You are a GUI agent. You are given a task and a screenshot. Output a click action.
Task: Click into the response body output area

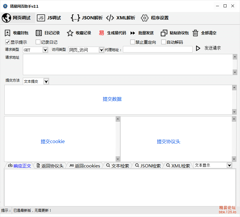pyautogui.click(x=120, y=188)
